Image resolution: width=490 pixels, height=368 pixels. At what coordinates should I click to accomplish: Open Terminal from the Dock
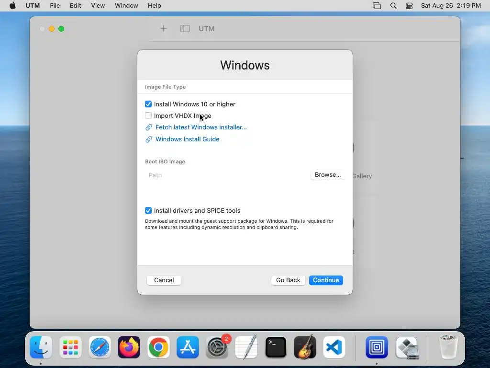point(276,347)
